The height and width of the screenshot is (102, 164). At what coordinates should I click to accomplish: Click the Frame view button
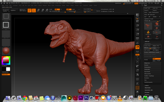point(137,61)
